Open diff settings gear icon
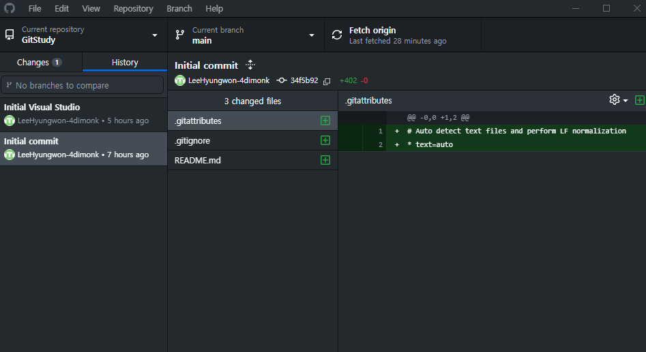 (x=615, y=100)
